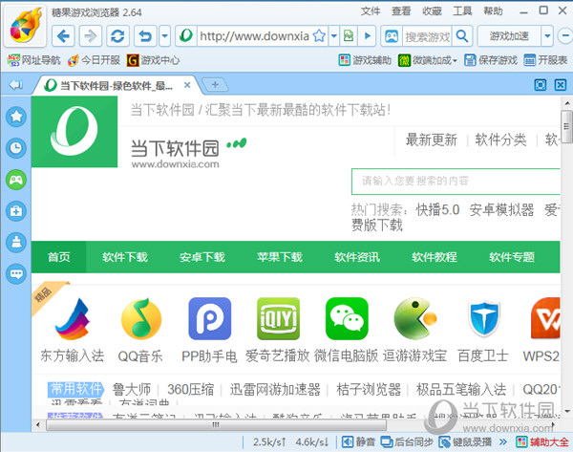The width and height of the screenshot is (573, 452).
Task: Click the 保存游戏 toolbar item
Action: (x=491, y=60)
